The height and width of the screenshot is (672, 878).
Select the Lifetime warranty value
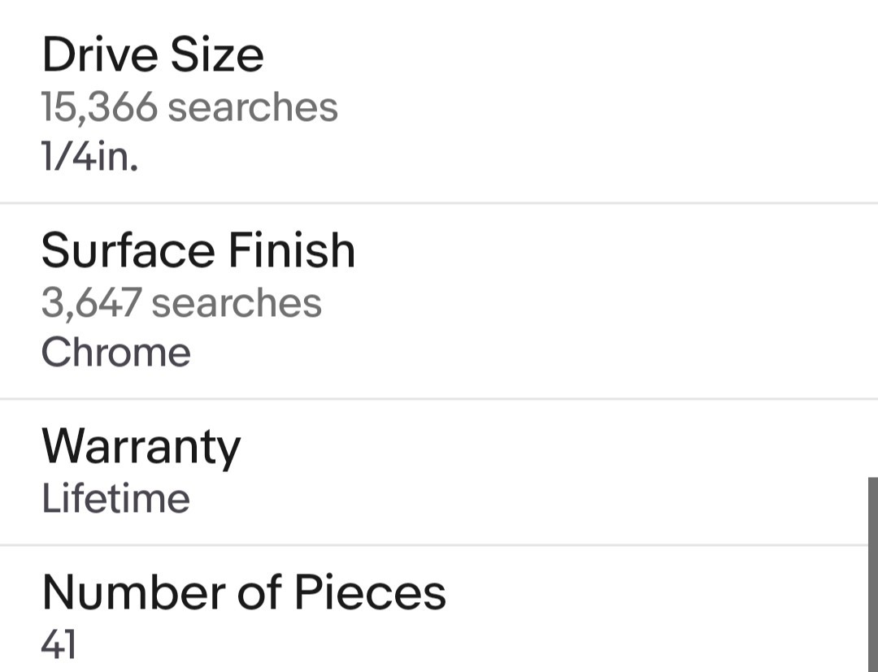point(116,498)
